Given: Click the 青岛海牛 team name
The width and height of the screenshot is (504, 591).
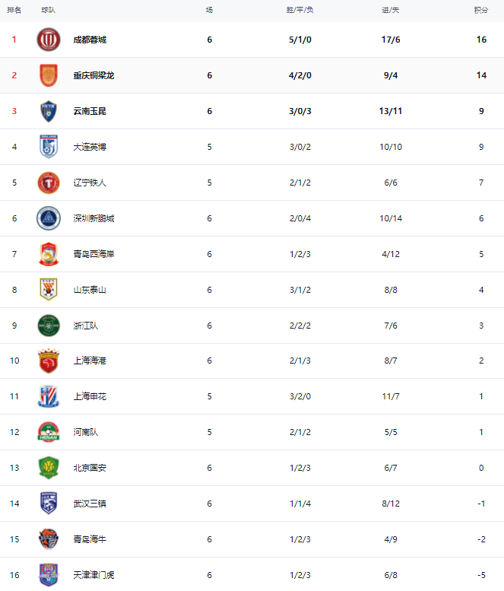Looking at the screenshot, I should pyautogui.click(x=90, y=539).
